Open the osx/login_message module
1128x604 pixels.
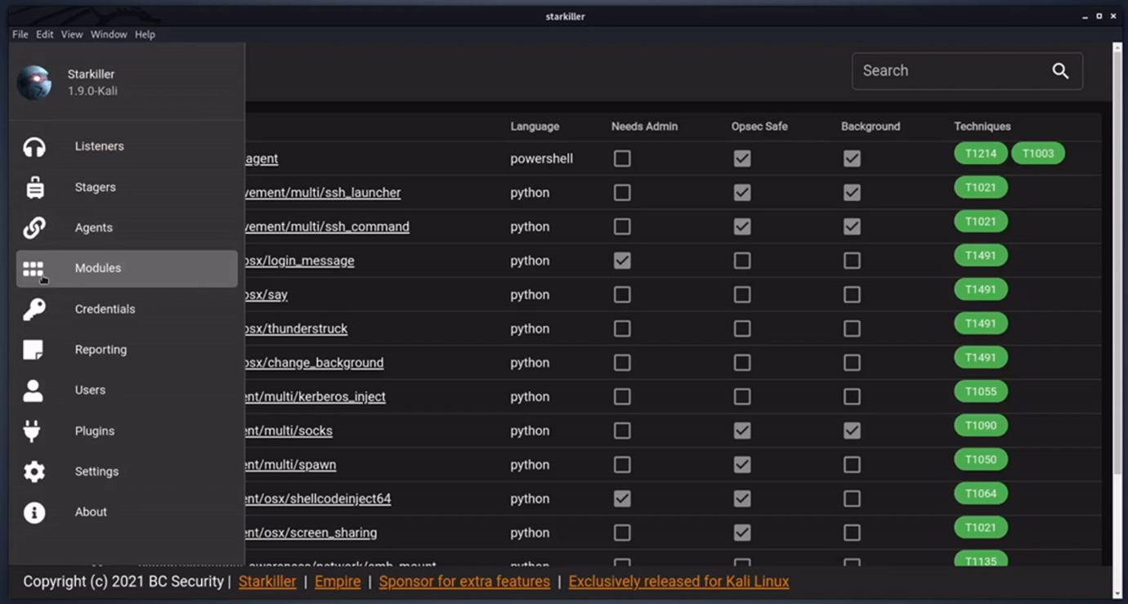point(300,261)
